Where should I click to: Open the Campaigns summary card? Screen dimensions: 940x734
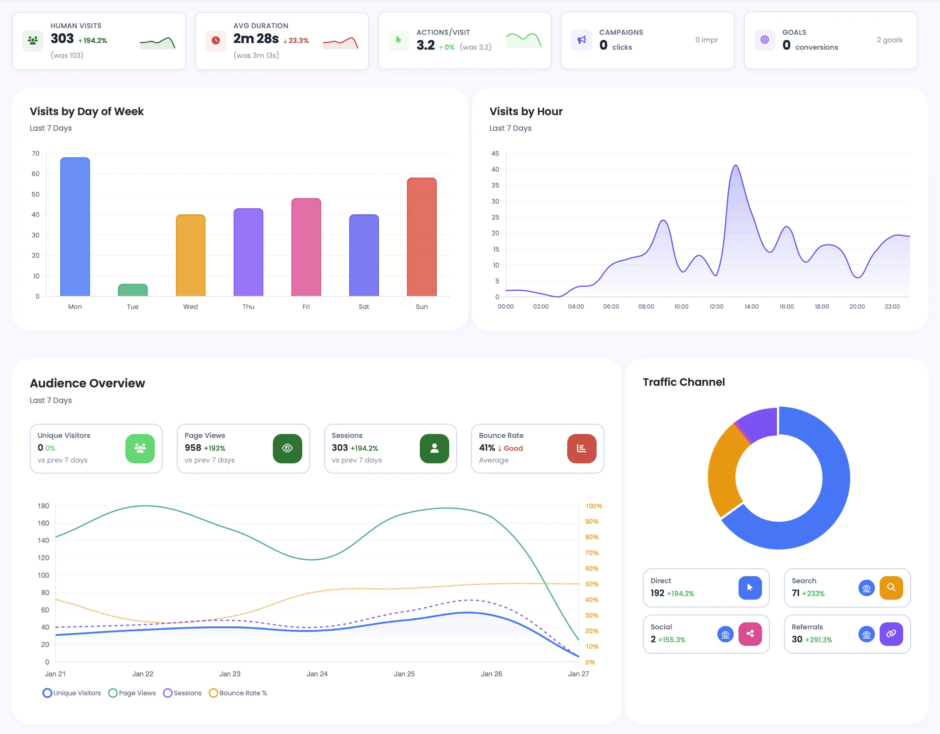click(x=647, y=40)
